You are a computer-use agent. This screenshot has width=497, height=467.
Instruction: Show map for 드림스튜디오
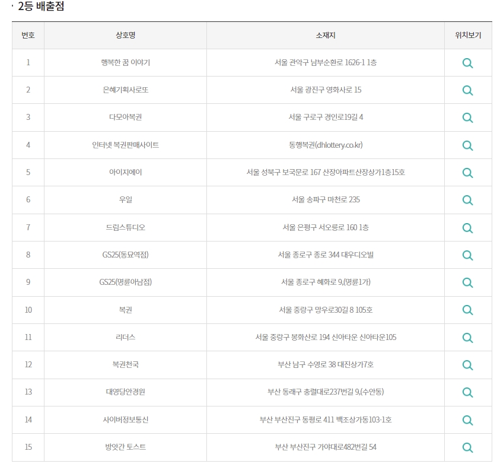click(467, 228)
